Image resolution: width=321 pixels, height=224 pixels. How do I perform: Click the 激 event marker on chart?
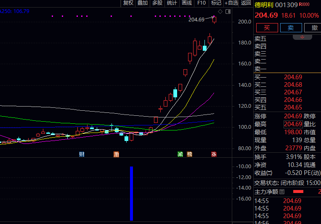pyautogui.click(x=116, y=154)
